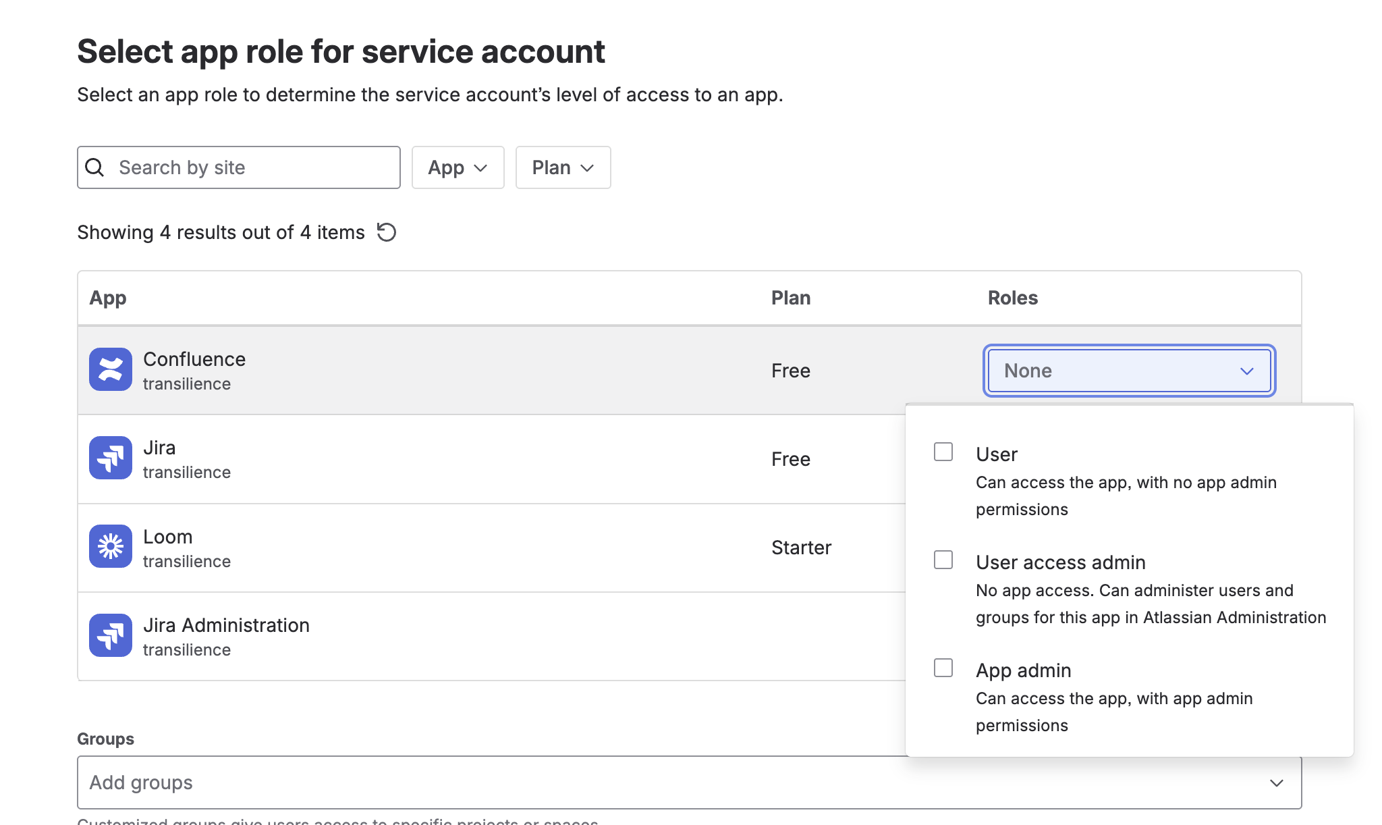Select the App admin option label
The height and width of the screenshot is (825, 1382).
1023,670
